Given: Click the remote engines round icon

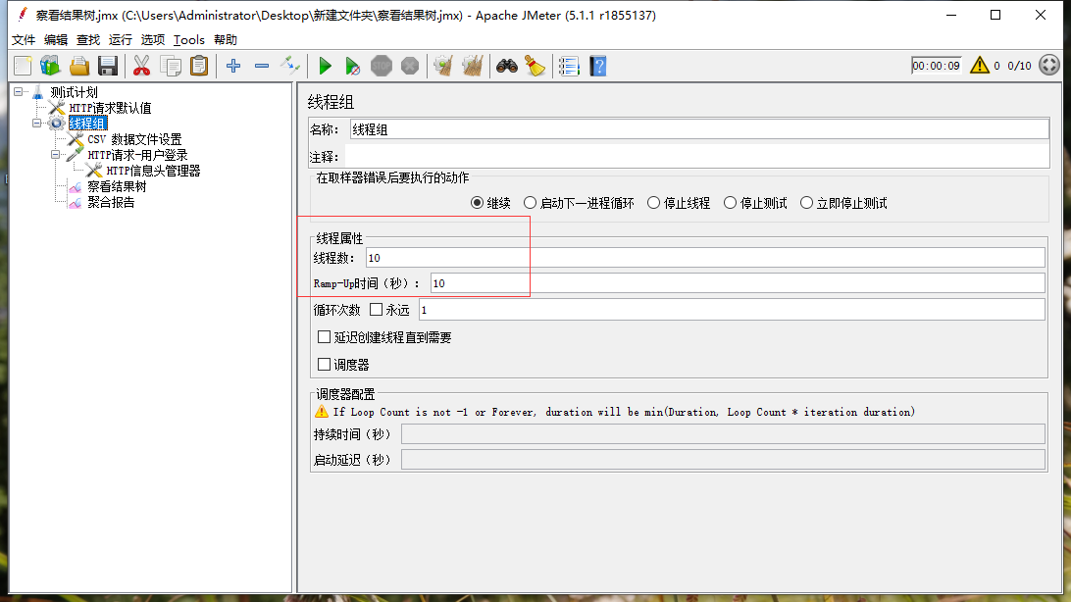Looking at the screenshot, I should point(1049,66).
